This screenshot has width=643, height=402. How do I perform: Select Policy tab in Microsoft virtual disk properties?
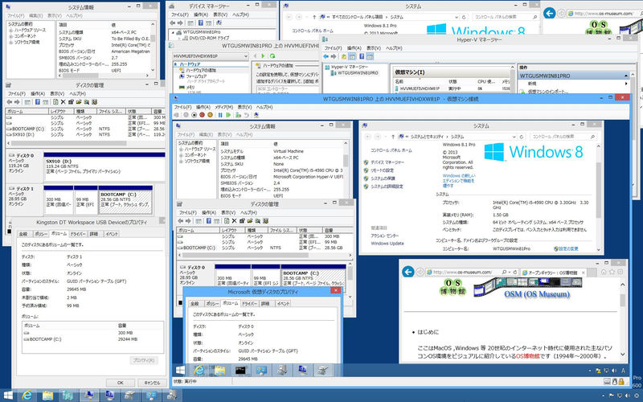(212, 304)
